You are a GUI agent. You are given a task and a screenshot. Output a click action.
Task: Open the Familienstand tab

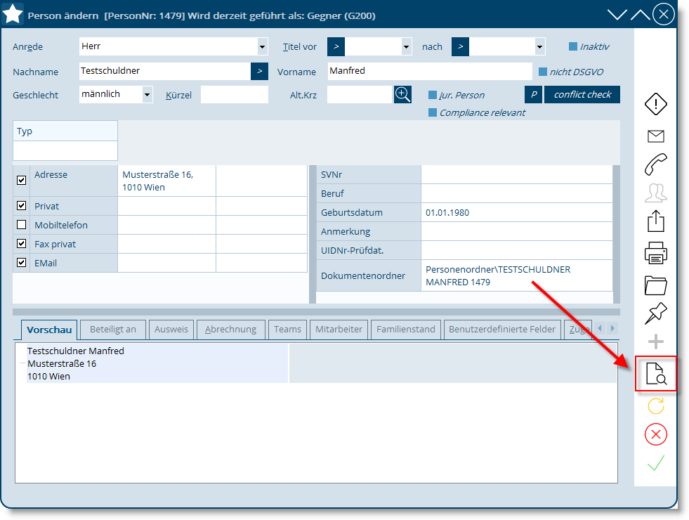[405, 329]
